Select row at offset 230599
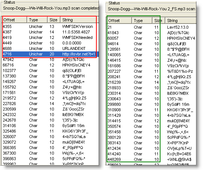 [x=50, y=109]
